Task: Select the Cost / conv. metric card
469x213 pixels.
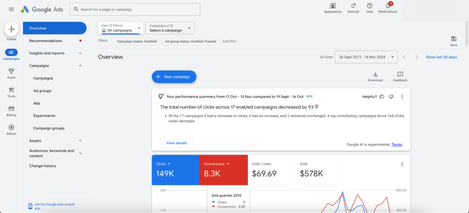Action: pos(271,170)
